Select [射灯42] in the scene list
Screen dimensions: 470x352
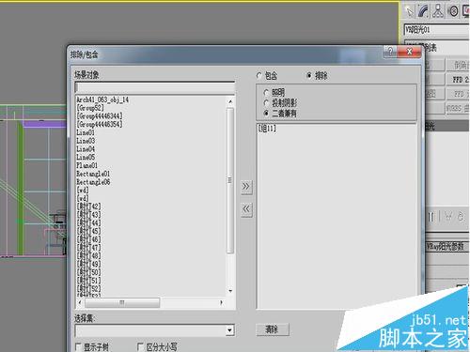89,207
